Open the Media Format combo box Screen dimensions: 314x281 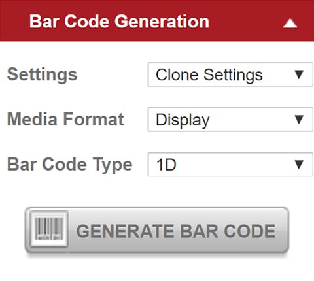click(230, 120)
